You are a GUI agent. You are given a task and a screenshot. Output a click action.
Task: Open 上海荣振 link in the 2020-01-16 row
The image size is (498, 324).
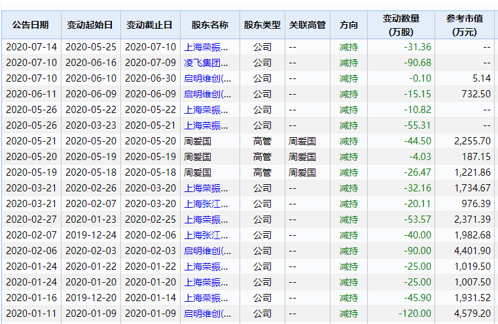(x=206, y=298)
